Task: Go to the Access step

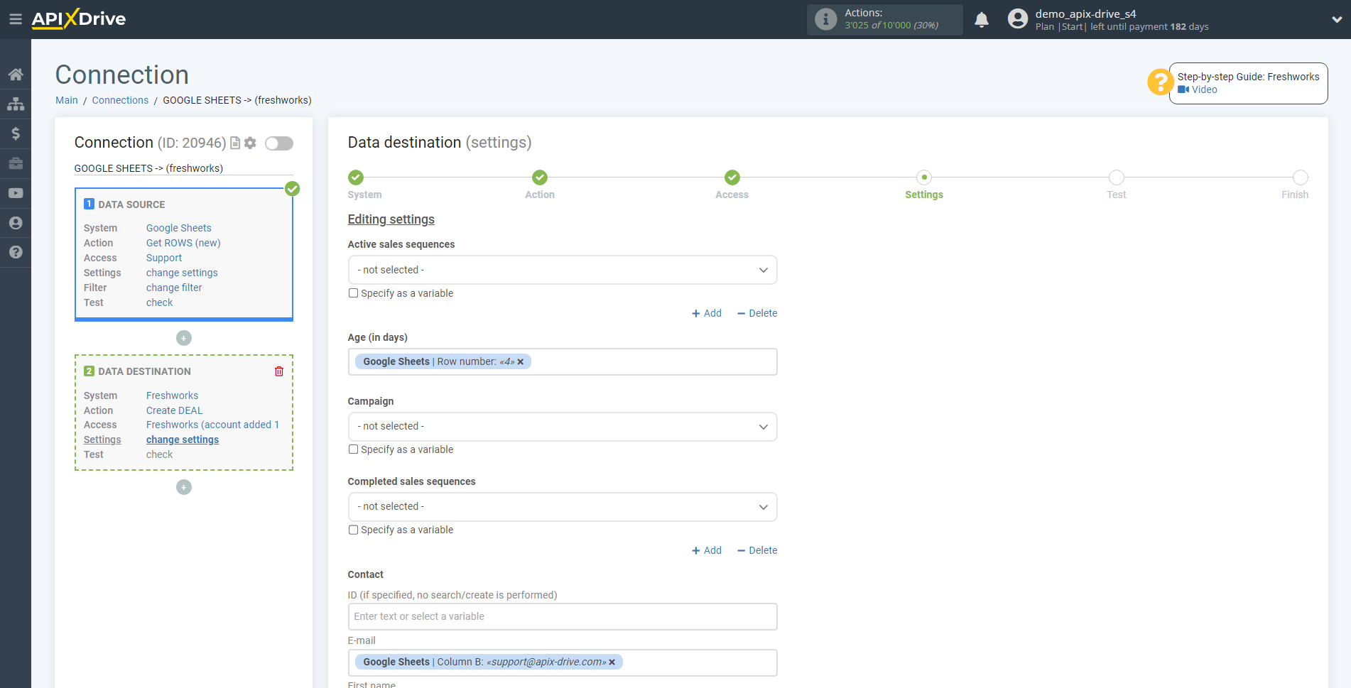Action: tap(732, 178)
